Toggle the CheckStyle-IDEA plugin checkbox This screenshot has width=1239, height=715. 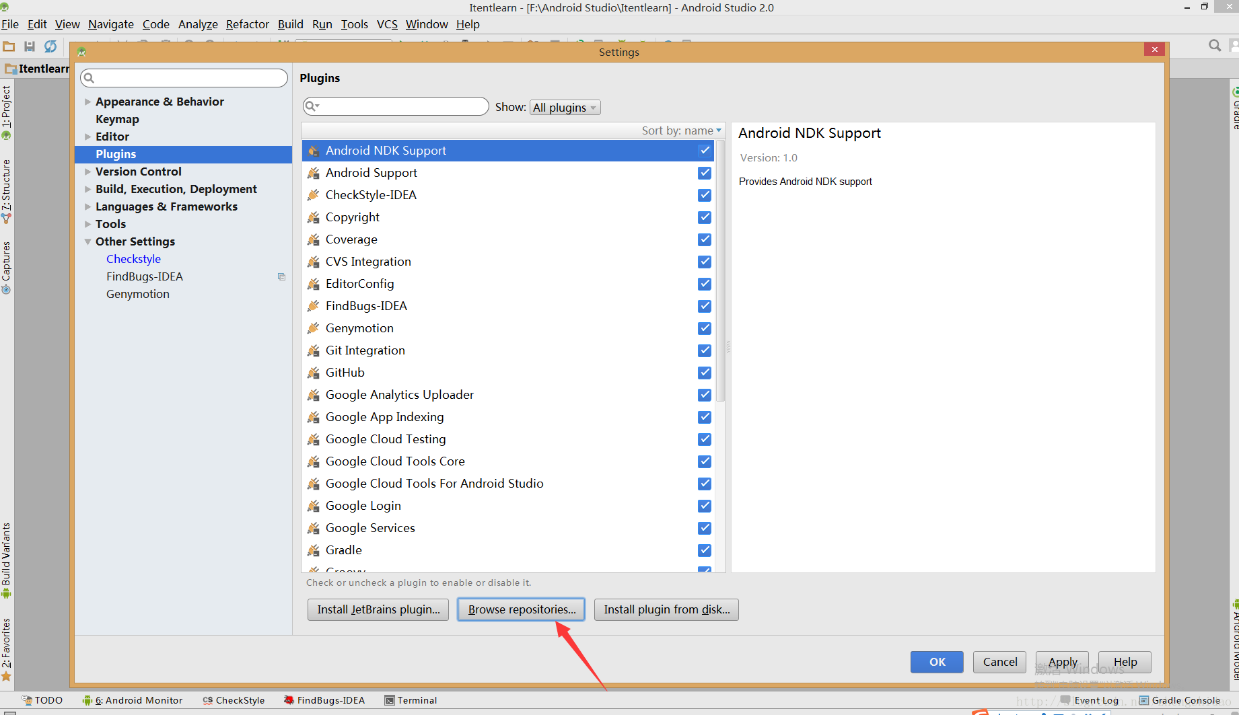click(705, 195)
